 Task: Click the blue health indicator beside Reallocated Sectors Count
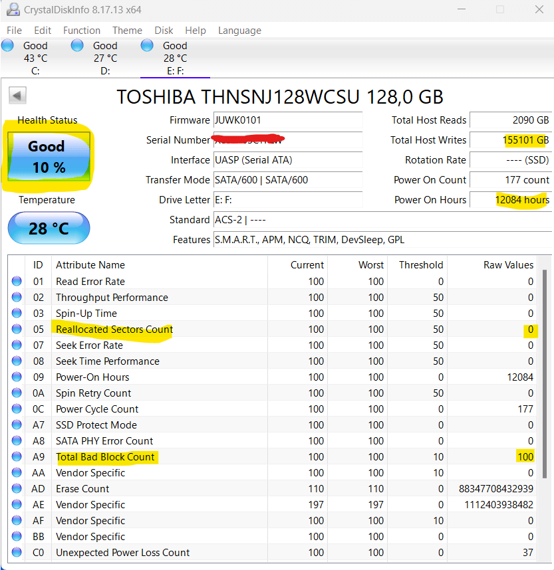17,329
